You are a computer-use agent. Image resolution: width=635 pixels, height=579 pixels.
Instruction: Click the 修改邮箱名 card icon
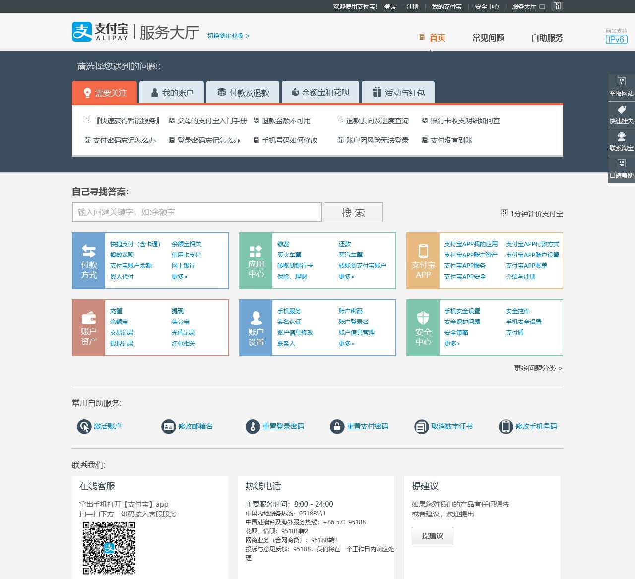click(x=169, y=427)
